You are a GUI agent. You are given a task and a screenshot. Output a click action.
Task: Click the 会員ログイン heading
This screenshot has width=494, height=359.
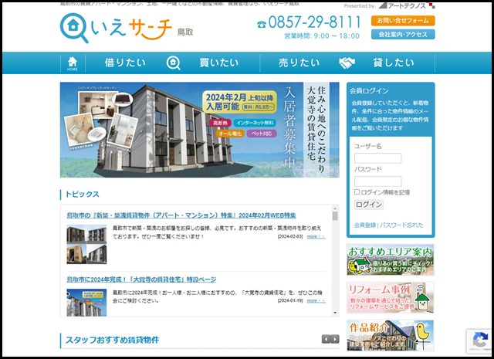pos(369,91)
